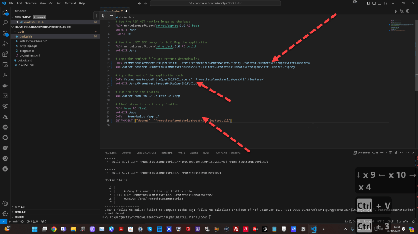Click the microphone icon on the floating toolbar
This screenshot has height=234, width=418.
[x=103, y=16]
